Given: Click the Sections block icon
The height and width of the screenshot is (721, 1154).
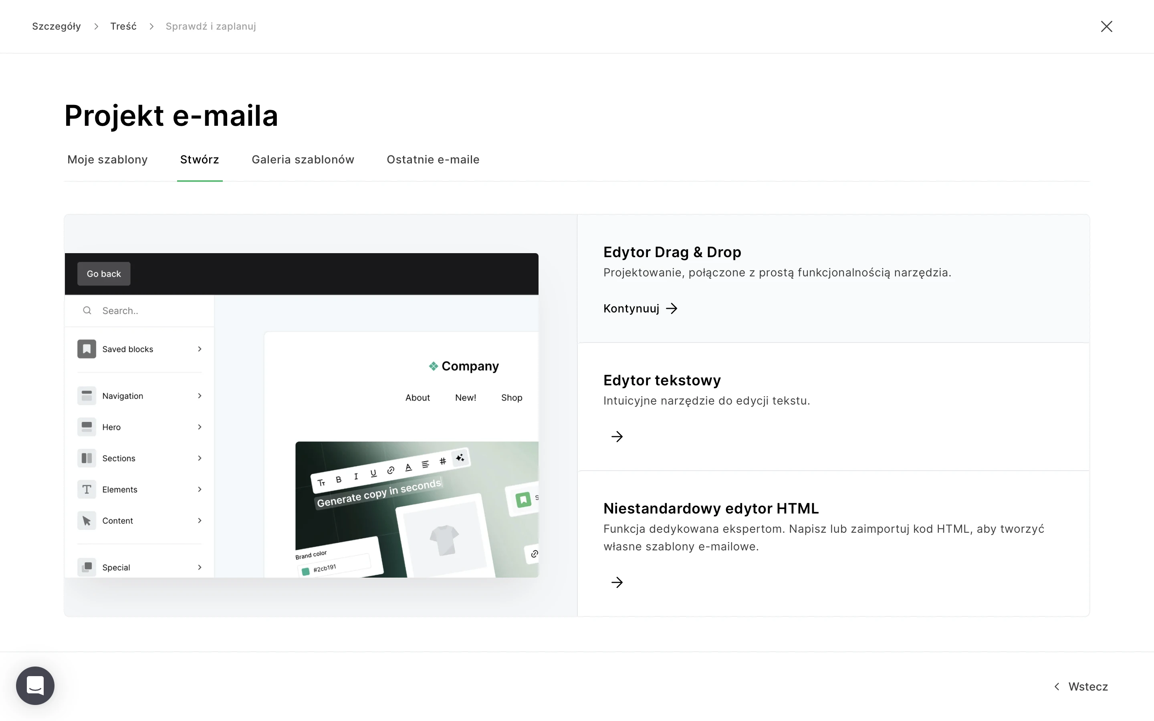Looking at the screenshot, I should [x=87, y=458].
